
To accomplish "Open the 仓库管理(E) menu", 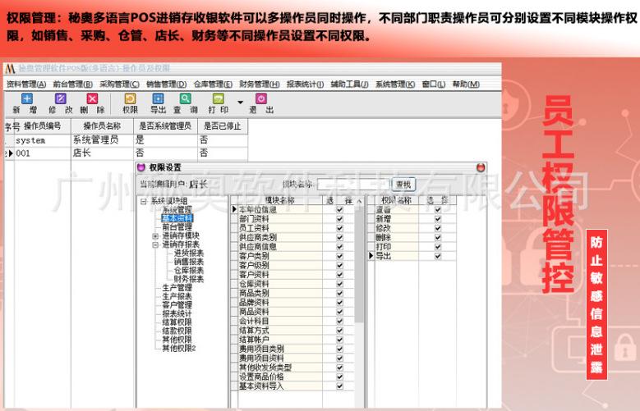I will [x=213, y=84].
